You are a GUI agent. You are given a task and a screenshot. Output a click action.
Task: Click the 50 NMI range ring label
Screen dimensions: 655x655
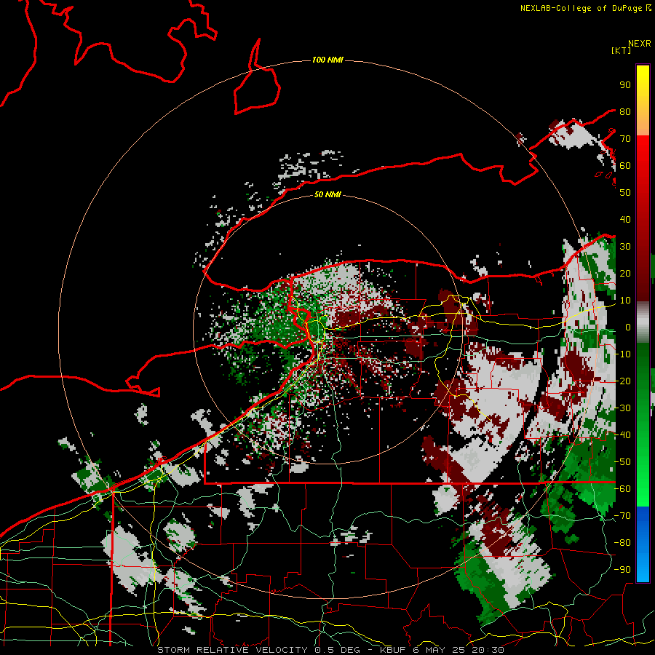(327, 194)
